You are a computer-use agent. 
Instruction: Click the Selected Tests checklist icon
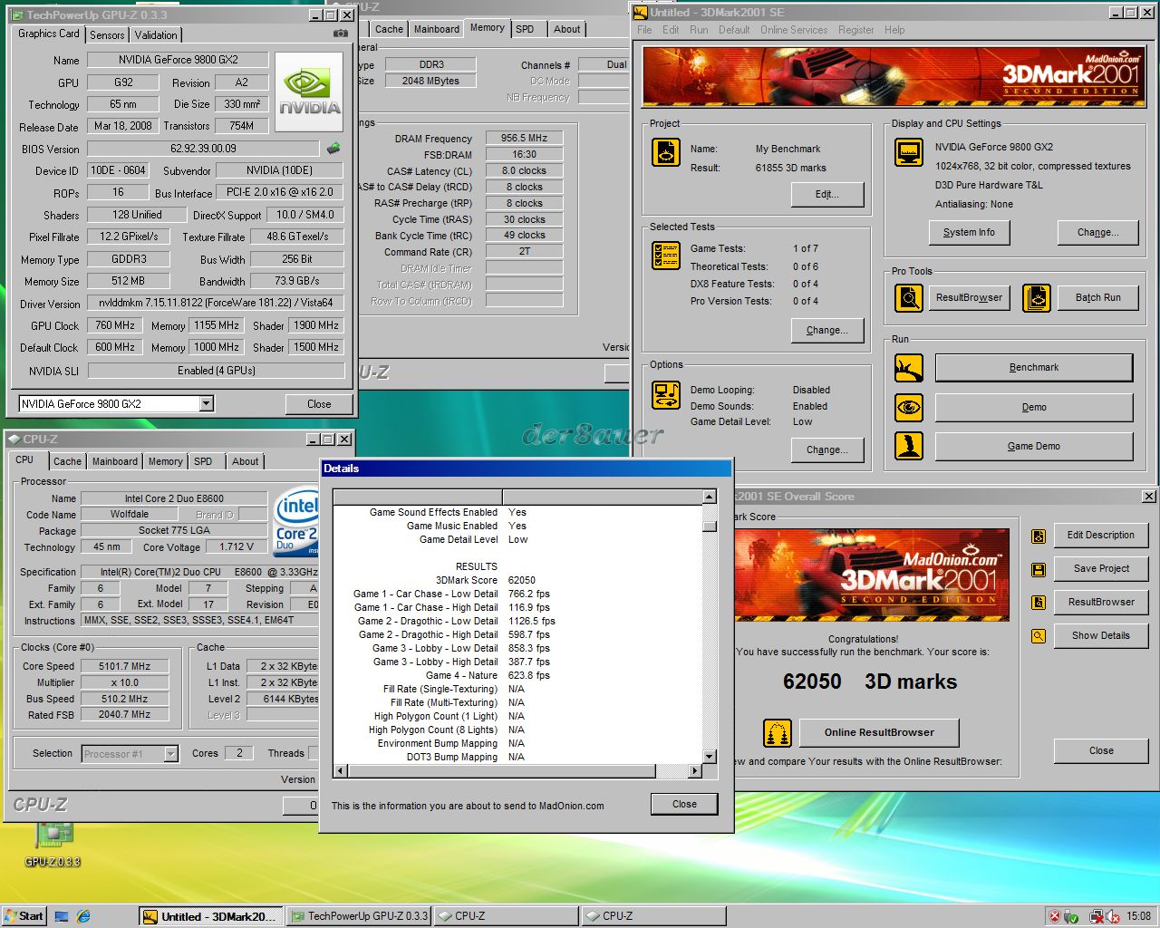pos(666,256)
